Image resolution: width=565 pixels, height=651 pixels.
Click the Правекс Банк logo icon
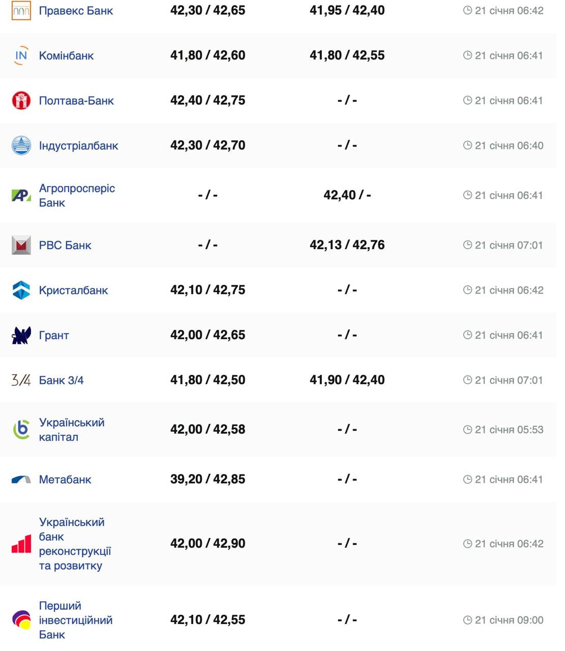tap(21, 11)
